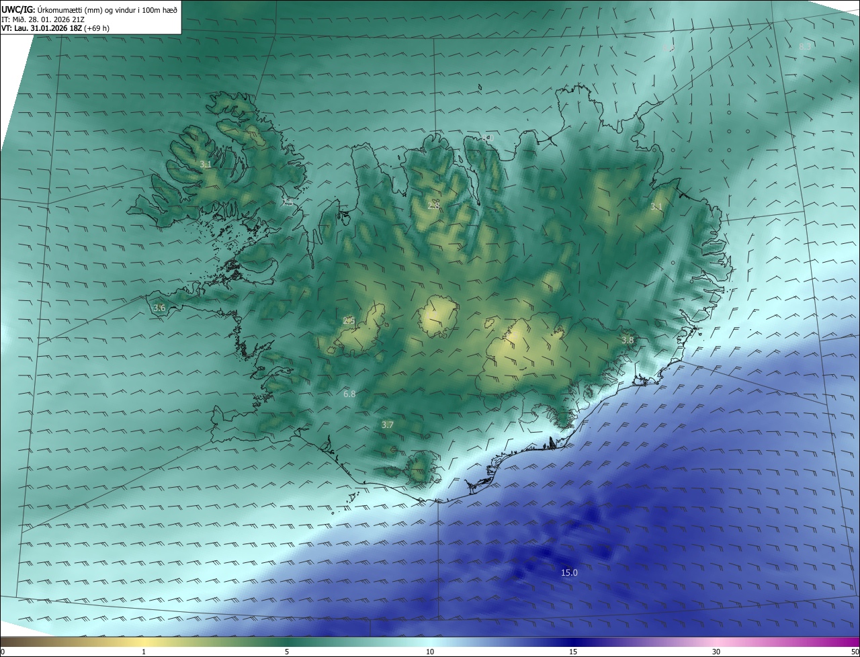860x657 pixels.
Task: Click the 3.8 value label on the map
Action: click(x=628, y=341)
